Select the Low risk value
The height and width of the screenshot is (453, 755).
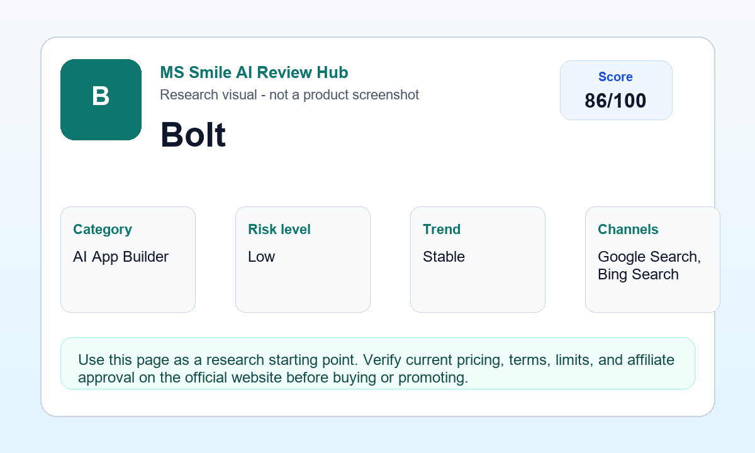point(262,257)
